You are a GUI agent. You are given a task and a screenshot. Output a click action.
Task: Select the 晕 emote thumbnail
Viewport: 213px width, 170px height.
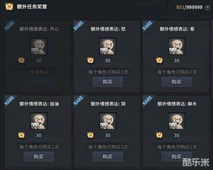[x=177, y=46]
